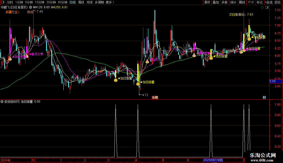Click the 财 tag icon at chart corner
Screen dimensions: 283x163
pos(264,97)
